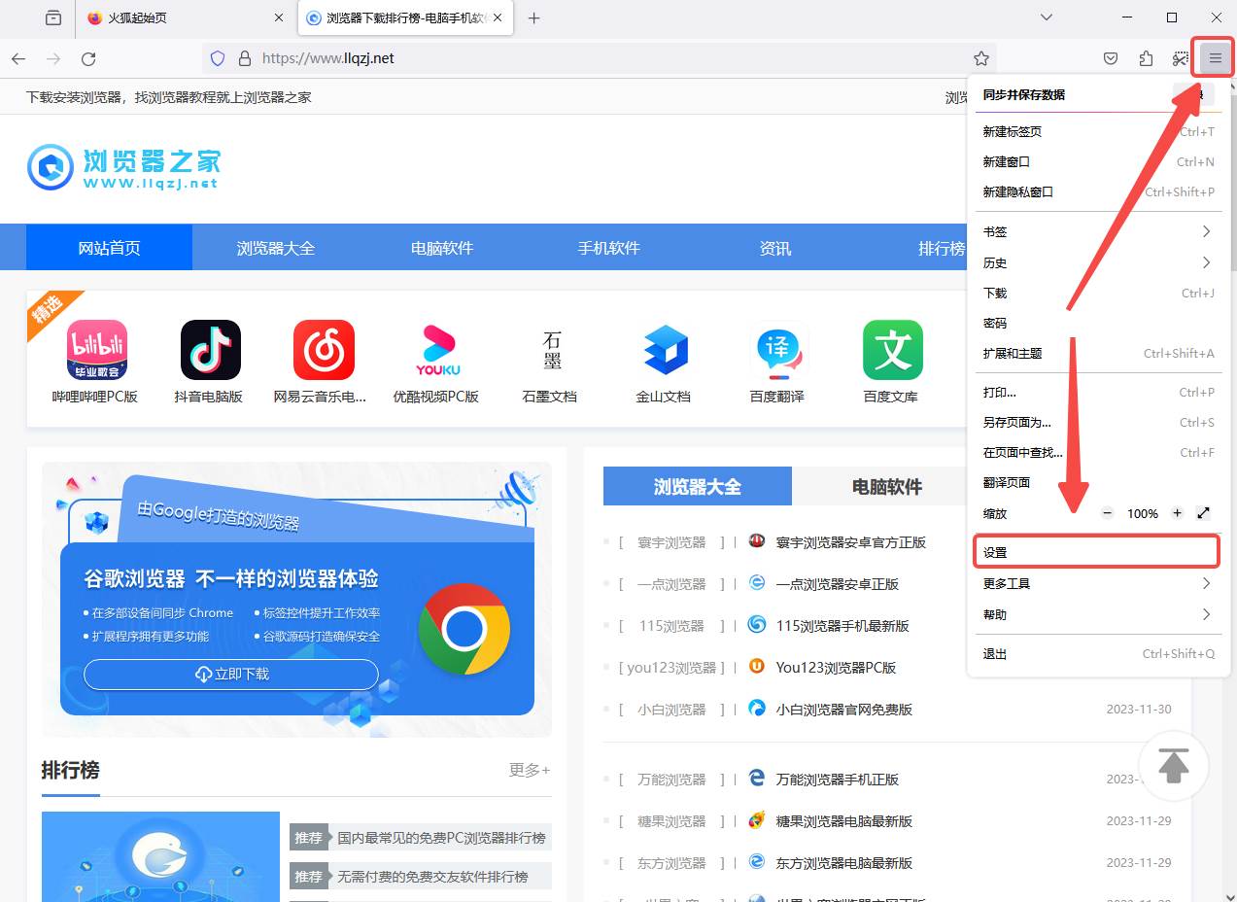The image size is (1237, 902).
Task: Open the Firefox hamburger application menu
Action: pos(1215,58)
